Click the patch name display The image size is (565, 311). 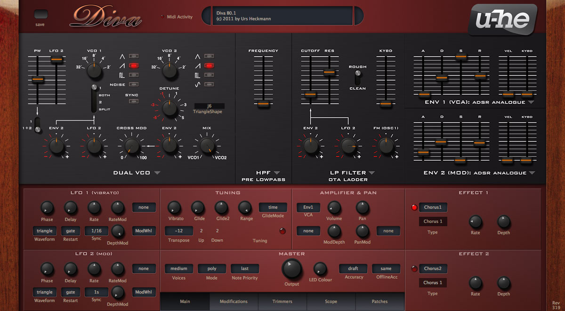pos(282,16)
